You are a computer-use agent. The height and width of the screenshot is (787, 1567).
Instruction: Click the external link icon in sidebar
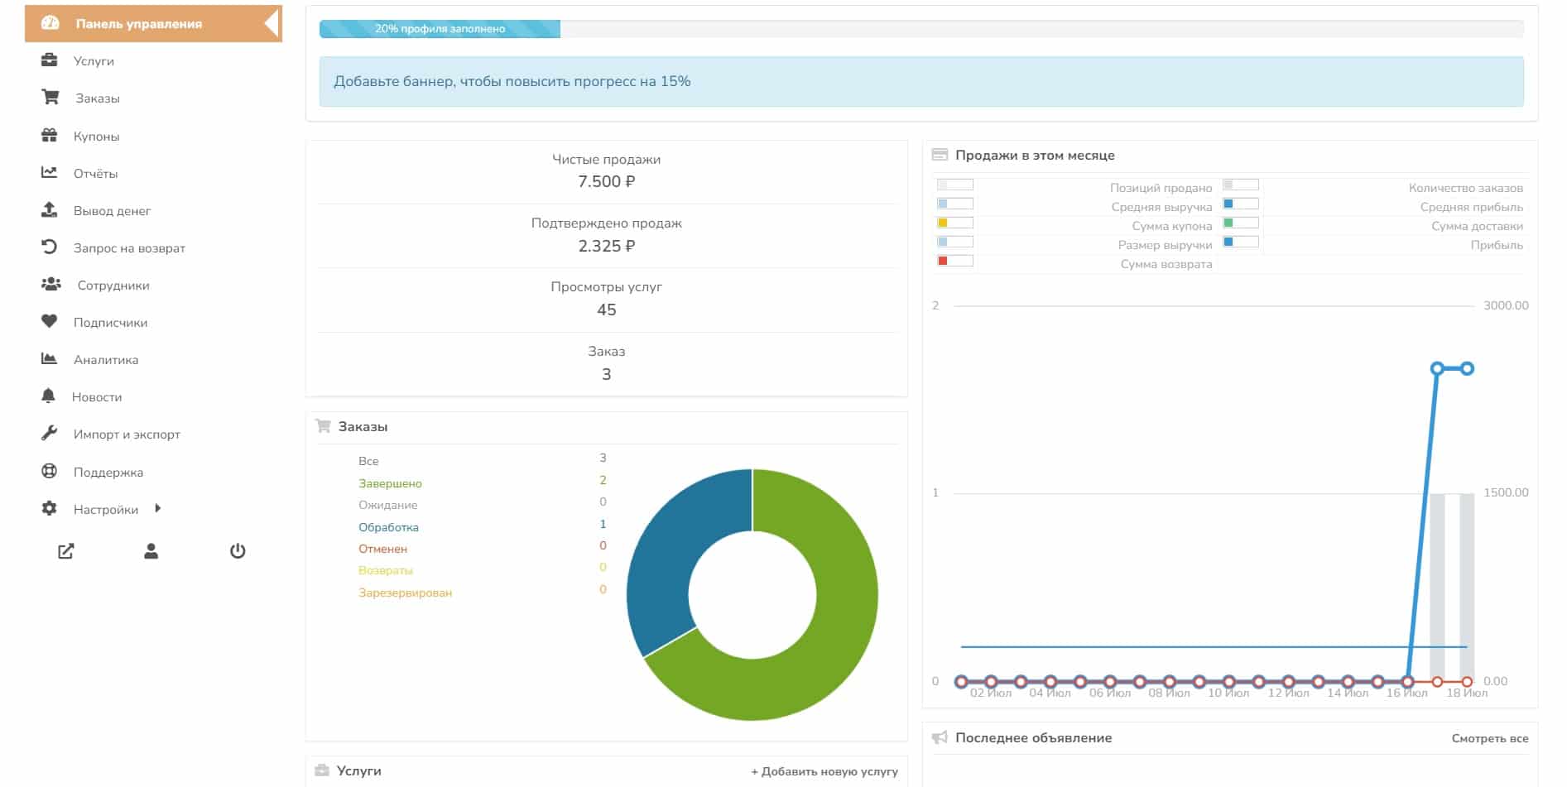[66, 551]
